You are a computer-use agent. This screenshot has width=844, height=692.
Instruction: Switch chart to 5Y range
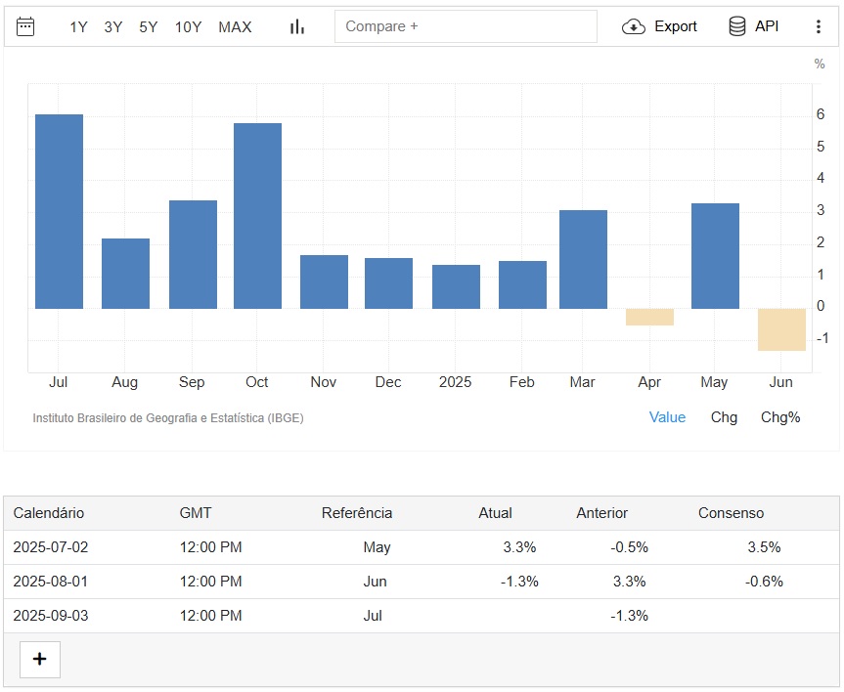(x=149, y=27)
